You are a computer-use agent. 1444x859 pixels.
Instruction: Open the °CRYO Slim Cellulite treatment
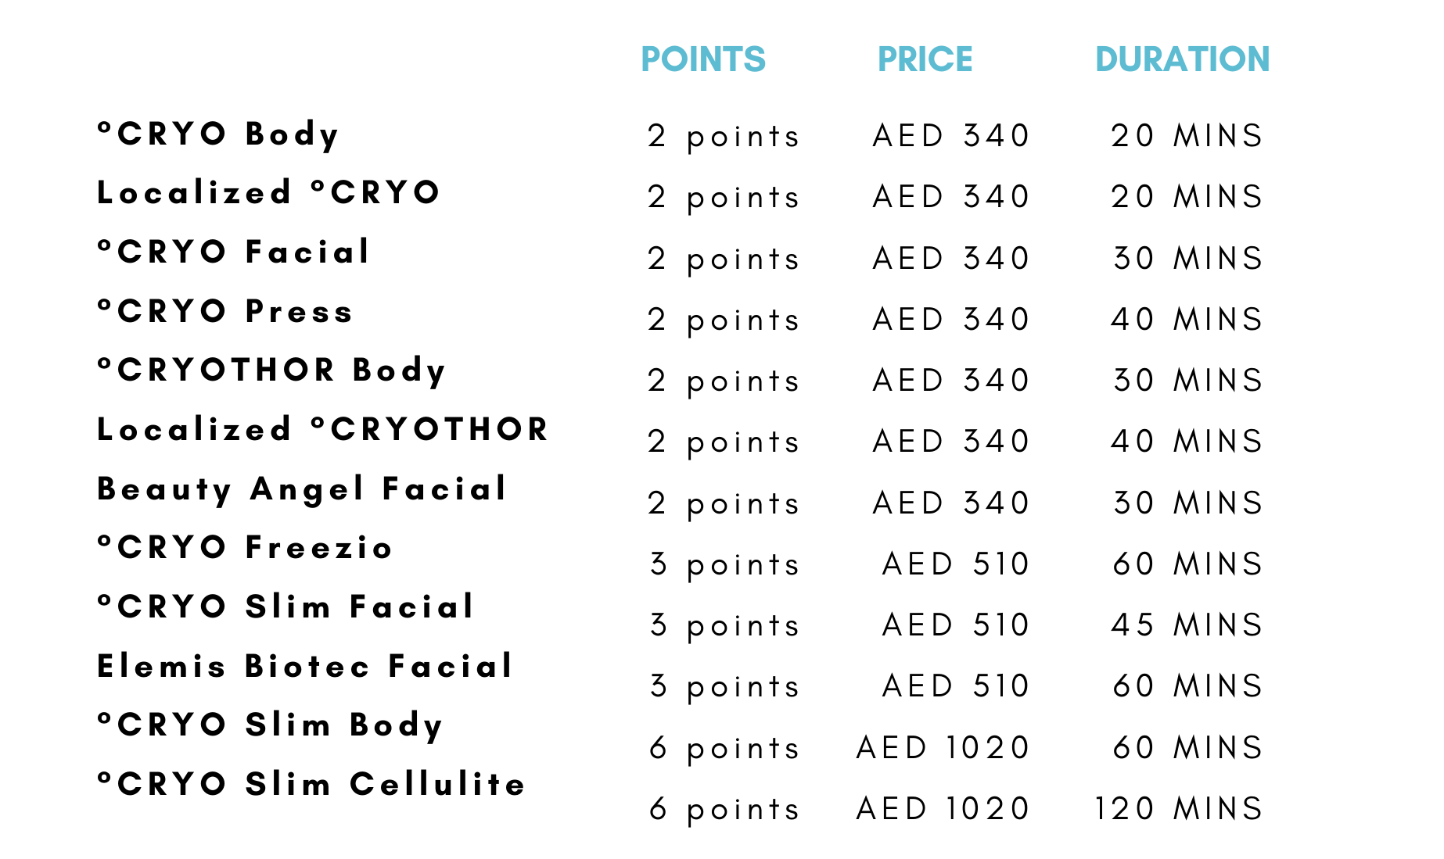point(311,784)
